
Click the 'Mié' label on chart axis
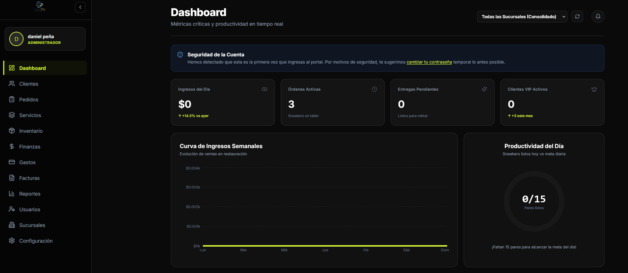click(284, 250)
